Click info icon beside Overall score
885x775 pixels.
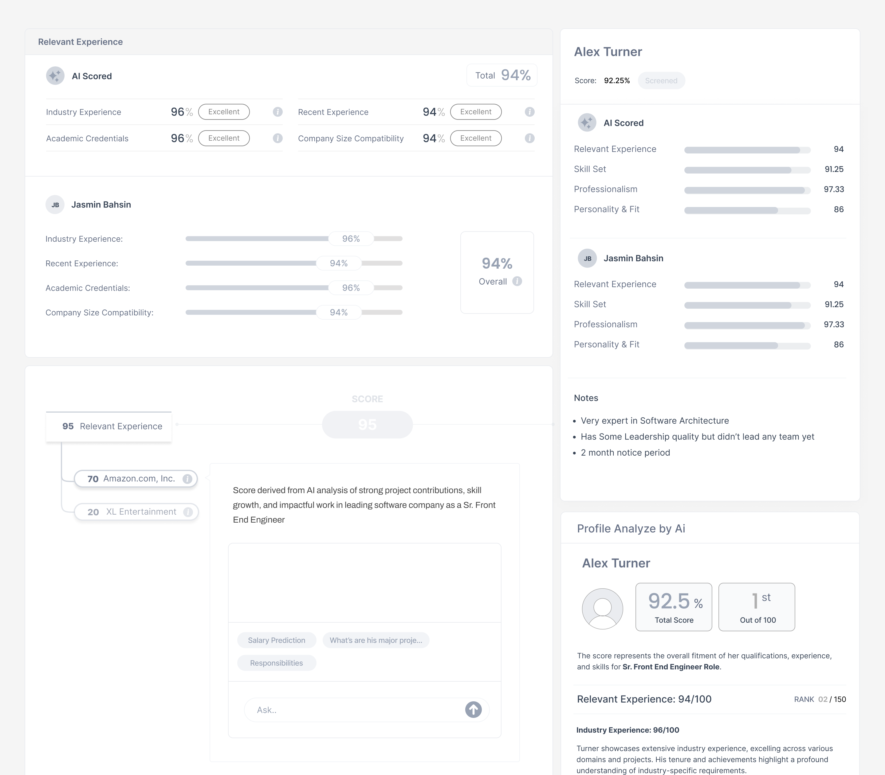(517, 282)
